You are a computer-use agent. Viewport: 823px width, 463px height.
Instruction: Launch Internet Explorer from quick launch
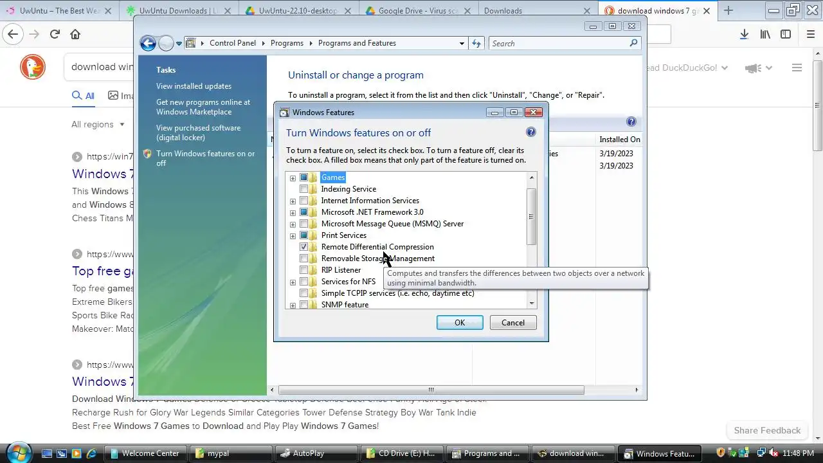tap(91, 453)
